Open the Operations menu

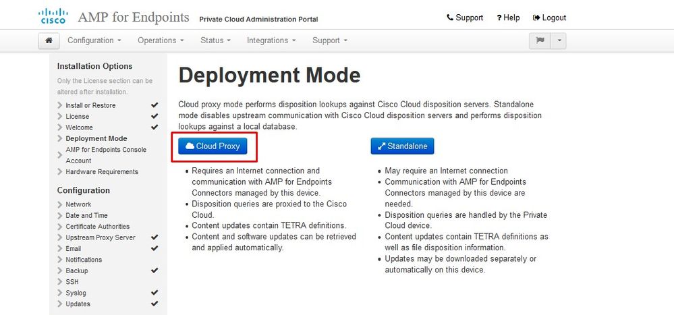(x=161, y=40)
